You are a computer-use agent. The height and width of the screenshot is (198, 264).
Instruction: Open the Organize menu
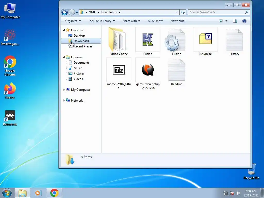(x=73, y=21)
